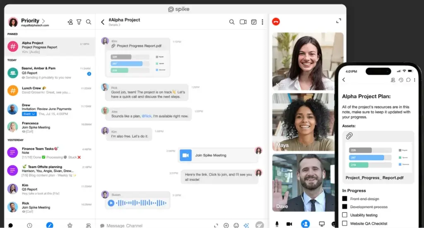Open the emoji picker in composer
The height and width of the screenshot is (228, 424).
(236, 225)
